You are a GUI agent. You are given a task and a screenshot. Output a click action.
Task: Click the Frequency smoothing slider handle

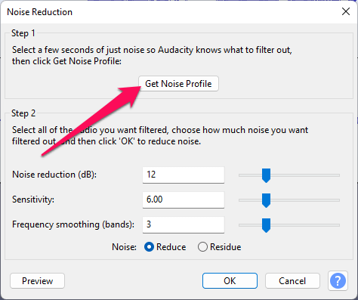pyautogui.click(x=266, y=225)
